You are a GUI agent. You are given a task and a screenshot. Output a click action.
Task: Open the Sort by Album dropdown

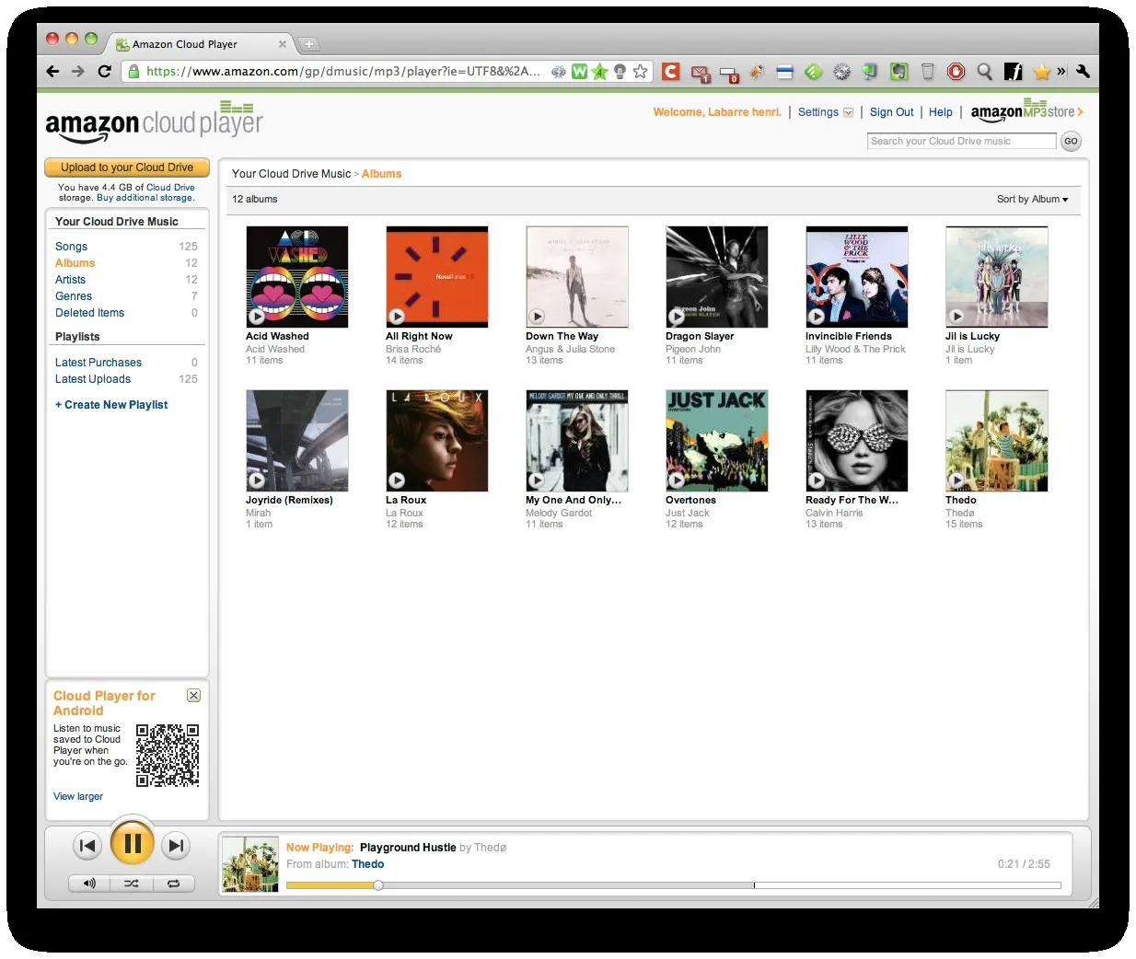click(x=1032, y=199)
